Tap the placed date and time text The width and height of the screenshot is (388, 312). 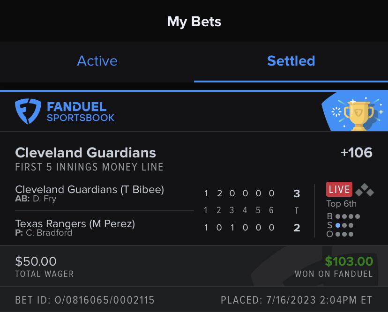pos(296,300)
